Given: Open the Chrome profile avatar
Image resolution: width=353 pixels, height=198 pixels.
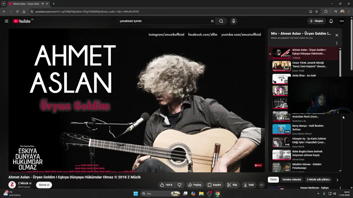Looking at the screenshot, I should (342, 12).
